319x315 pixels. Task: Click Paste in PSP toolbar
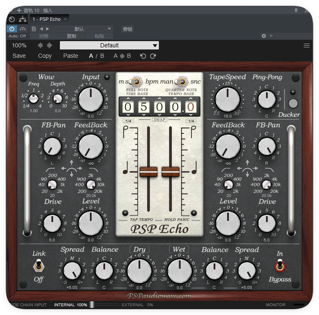tap(71, 56)
